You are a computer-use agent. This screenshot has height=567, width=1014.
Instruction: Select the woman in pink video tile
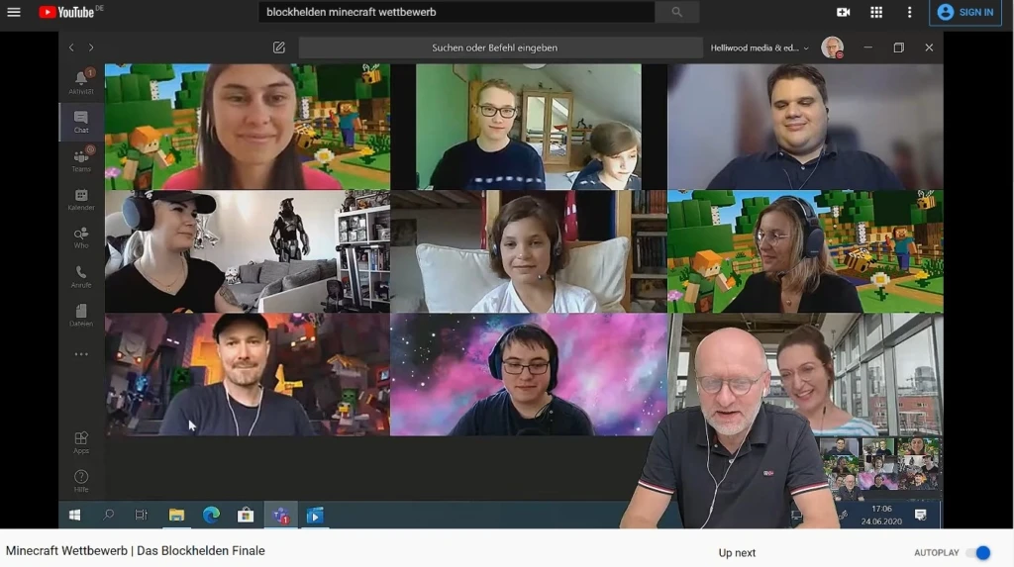248,126
